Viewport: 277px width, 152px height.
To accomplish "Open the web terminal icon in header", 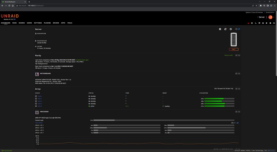I will [x=256, y=23].
